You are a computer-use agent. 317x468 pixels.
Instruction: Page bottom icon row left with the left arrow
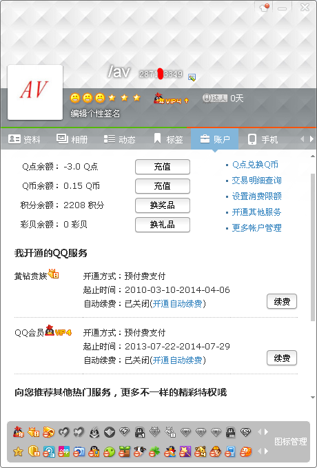coord(259,451)
